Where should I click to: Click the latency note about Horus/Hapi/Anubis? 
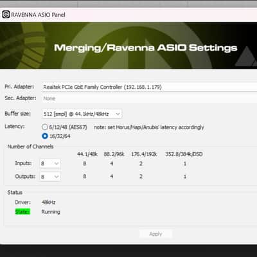coord(149,127)
